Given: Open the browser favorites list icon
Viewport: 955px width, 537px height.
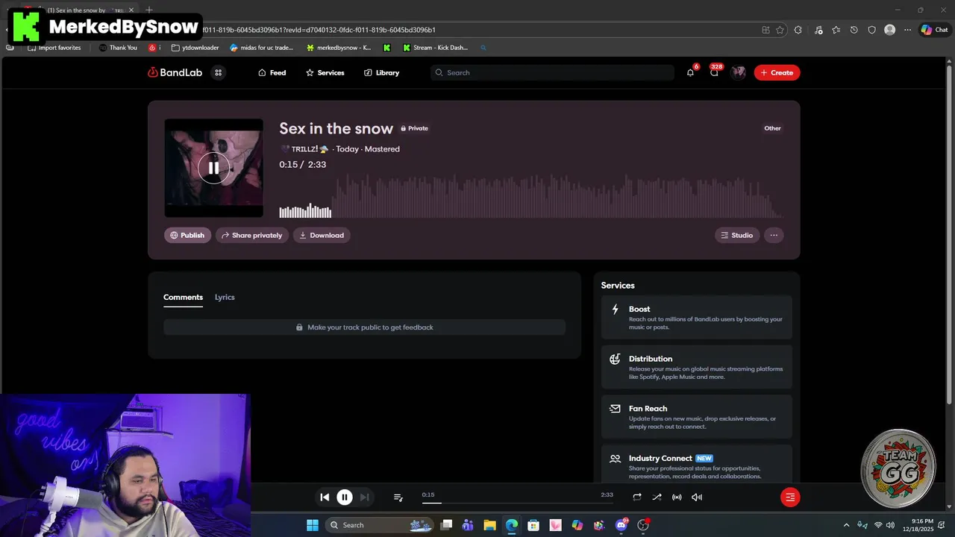Looking at the screenshot, I should (x=836, y=30).
